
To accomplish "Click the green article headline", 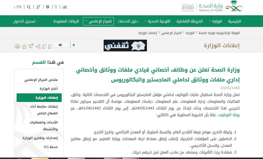I will tap(158, 75).
